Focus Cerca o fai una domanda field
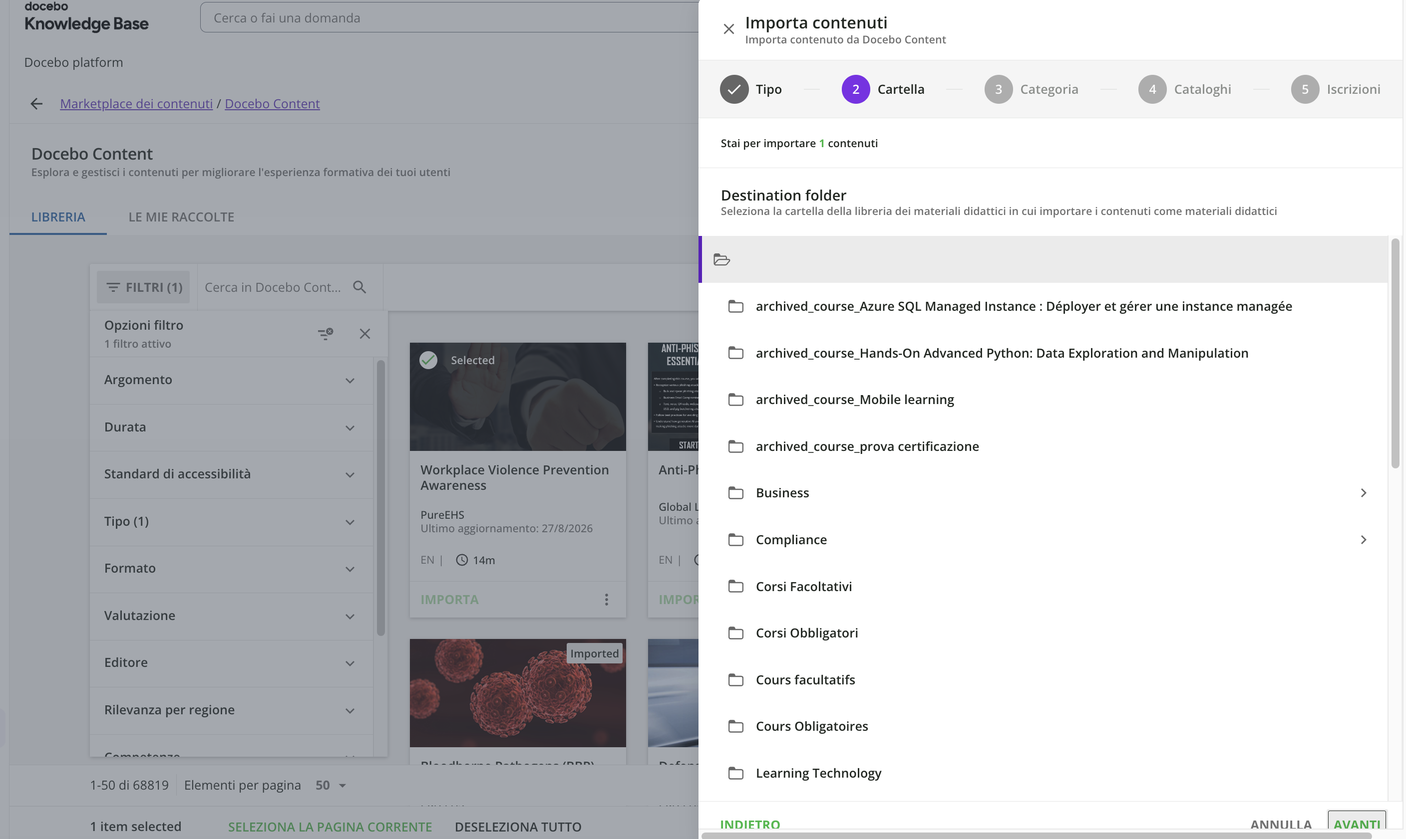 pos(449,17)
